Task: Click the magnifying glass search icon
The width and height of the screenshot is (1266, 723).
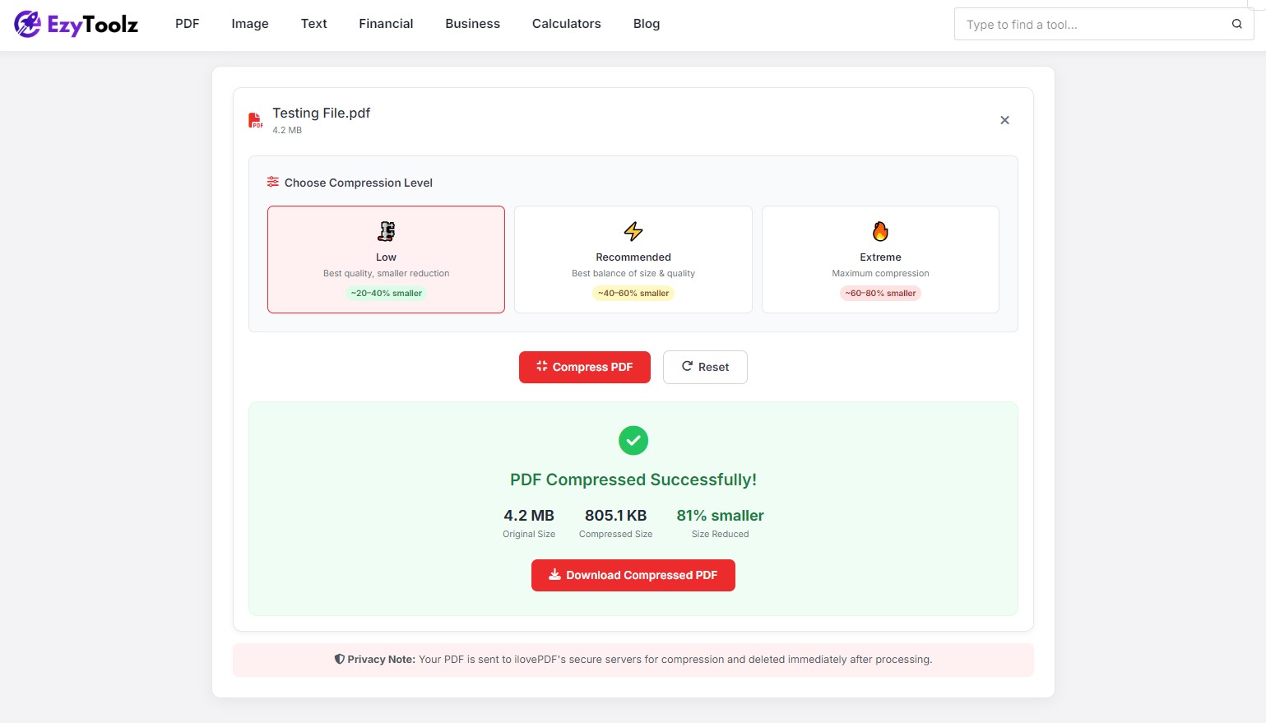Action: (x=1236, y=24)
